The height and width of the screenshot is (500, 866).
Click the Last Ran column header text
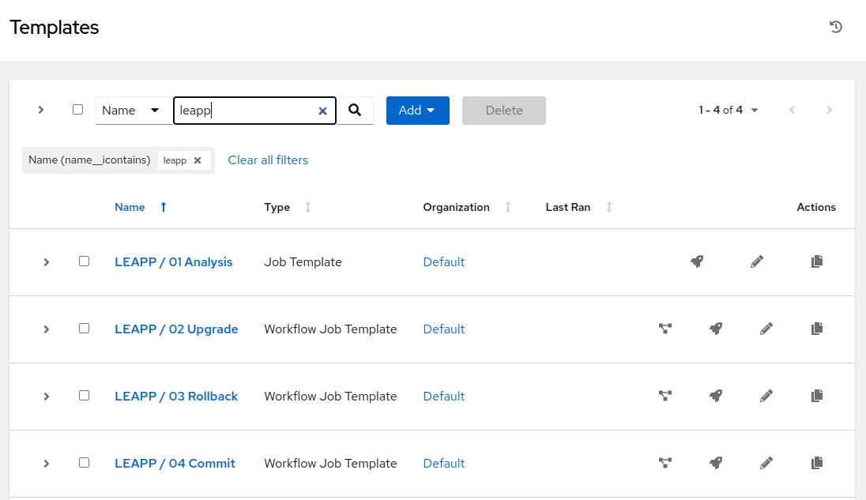pos(568,207)
